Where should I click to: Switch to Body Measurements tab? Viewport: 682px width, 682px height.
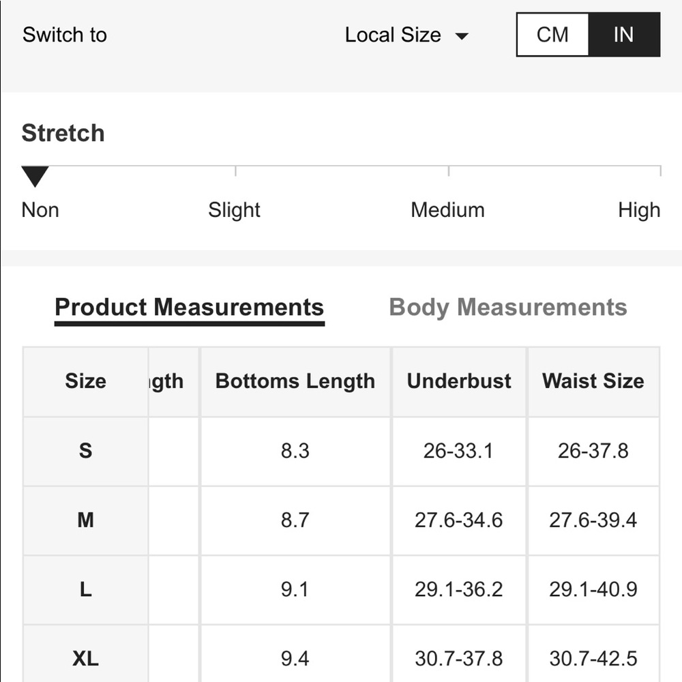point(508,308)
